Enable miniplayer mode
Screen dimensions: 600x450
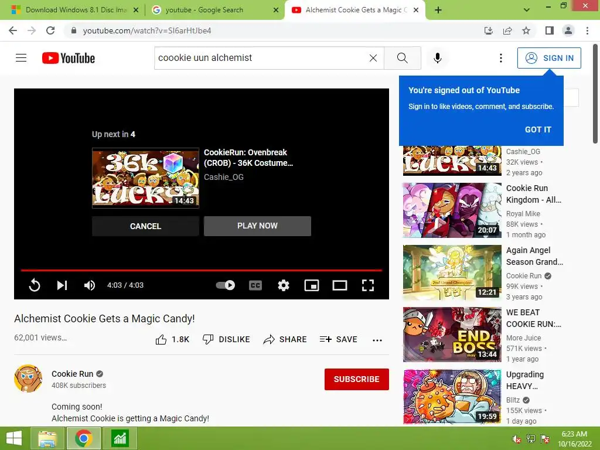(x=312, y=285)
